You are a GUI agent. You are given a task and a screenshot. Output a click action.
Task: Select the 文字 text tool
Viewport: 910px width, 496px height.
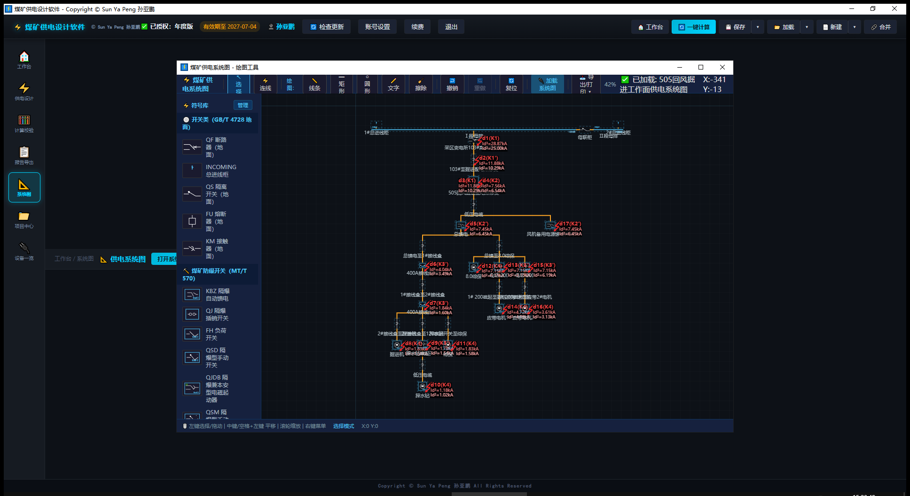click(x=393, y=85)
